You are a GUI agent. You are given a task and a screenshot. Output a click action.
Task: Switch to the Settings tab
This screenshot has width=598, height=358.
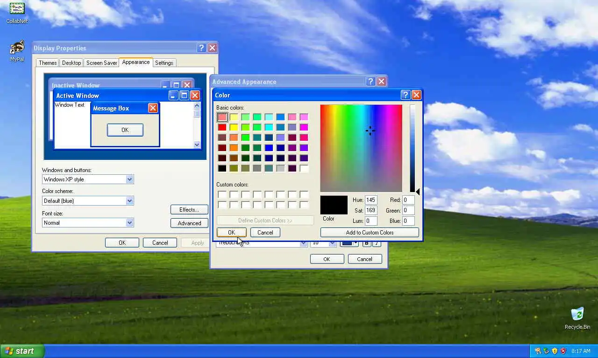[x=164, y=63]
